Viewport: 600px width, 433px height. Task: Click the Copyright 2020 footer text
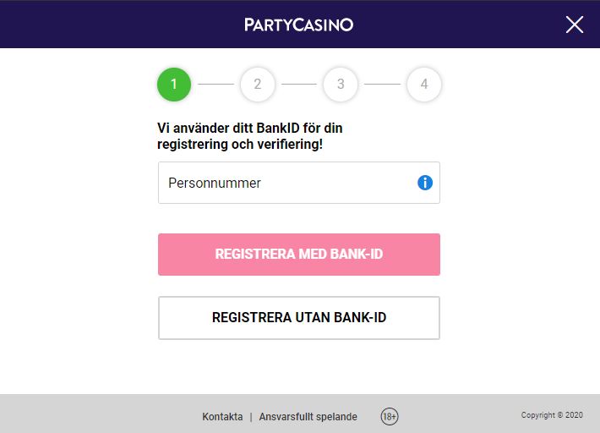(552, 415)
